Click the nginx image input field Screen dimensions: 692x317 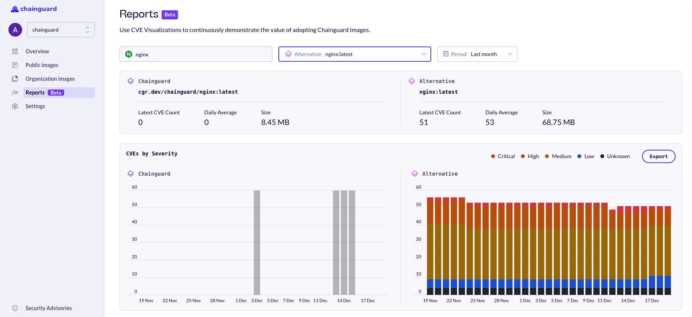pos(196,54)
